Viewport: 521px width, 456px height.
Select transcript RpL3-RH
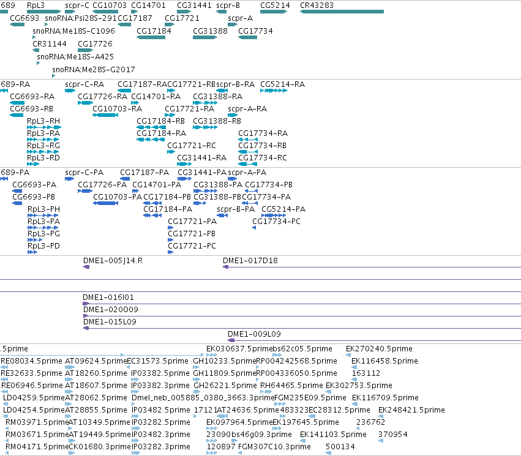[x=43, y=121]
